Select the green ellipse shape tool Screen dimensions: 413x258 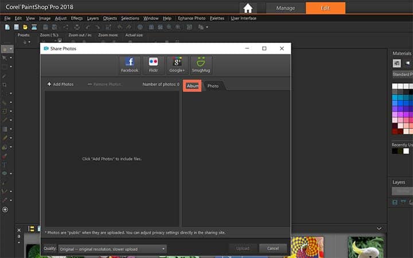5,174
